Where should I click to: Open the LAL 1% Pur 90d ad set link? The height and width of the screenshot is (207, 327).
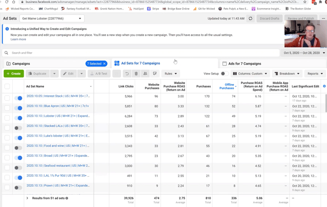[x=58, y=176]
